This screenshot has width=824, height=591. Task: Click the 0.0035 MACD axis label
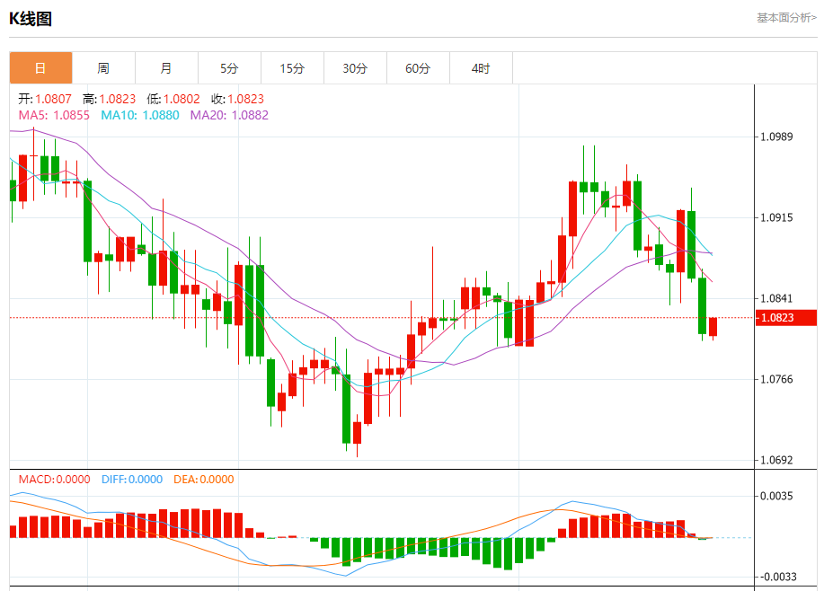coord(776,496)
